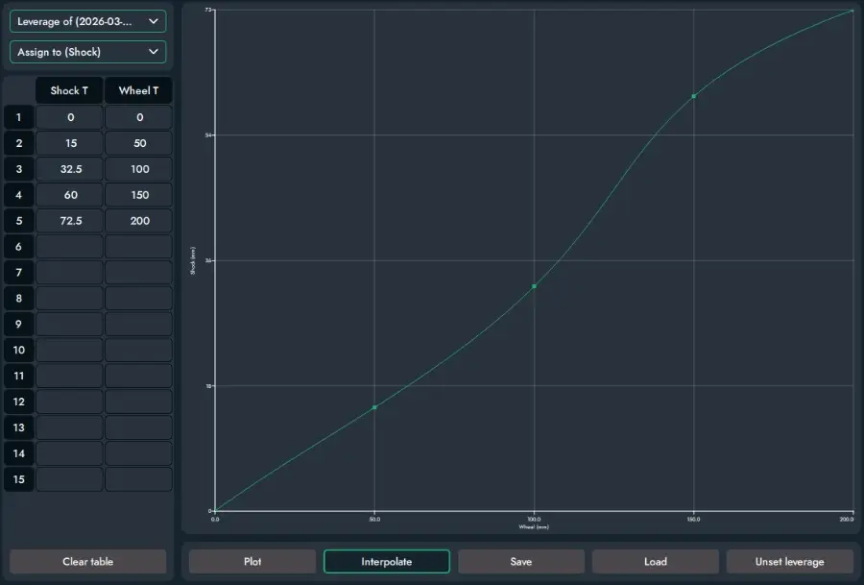This screenshot has width=864, height=585.
Task: Select row header 7
Action: pyautogui.click(x=19, y=273)
